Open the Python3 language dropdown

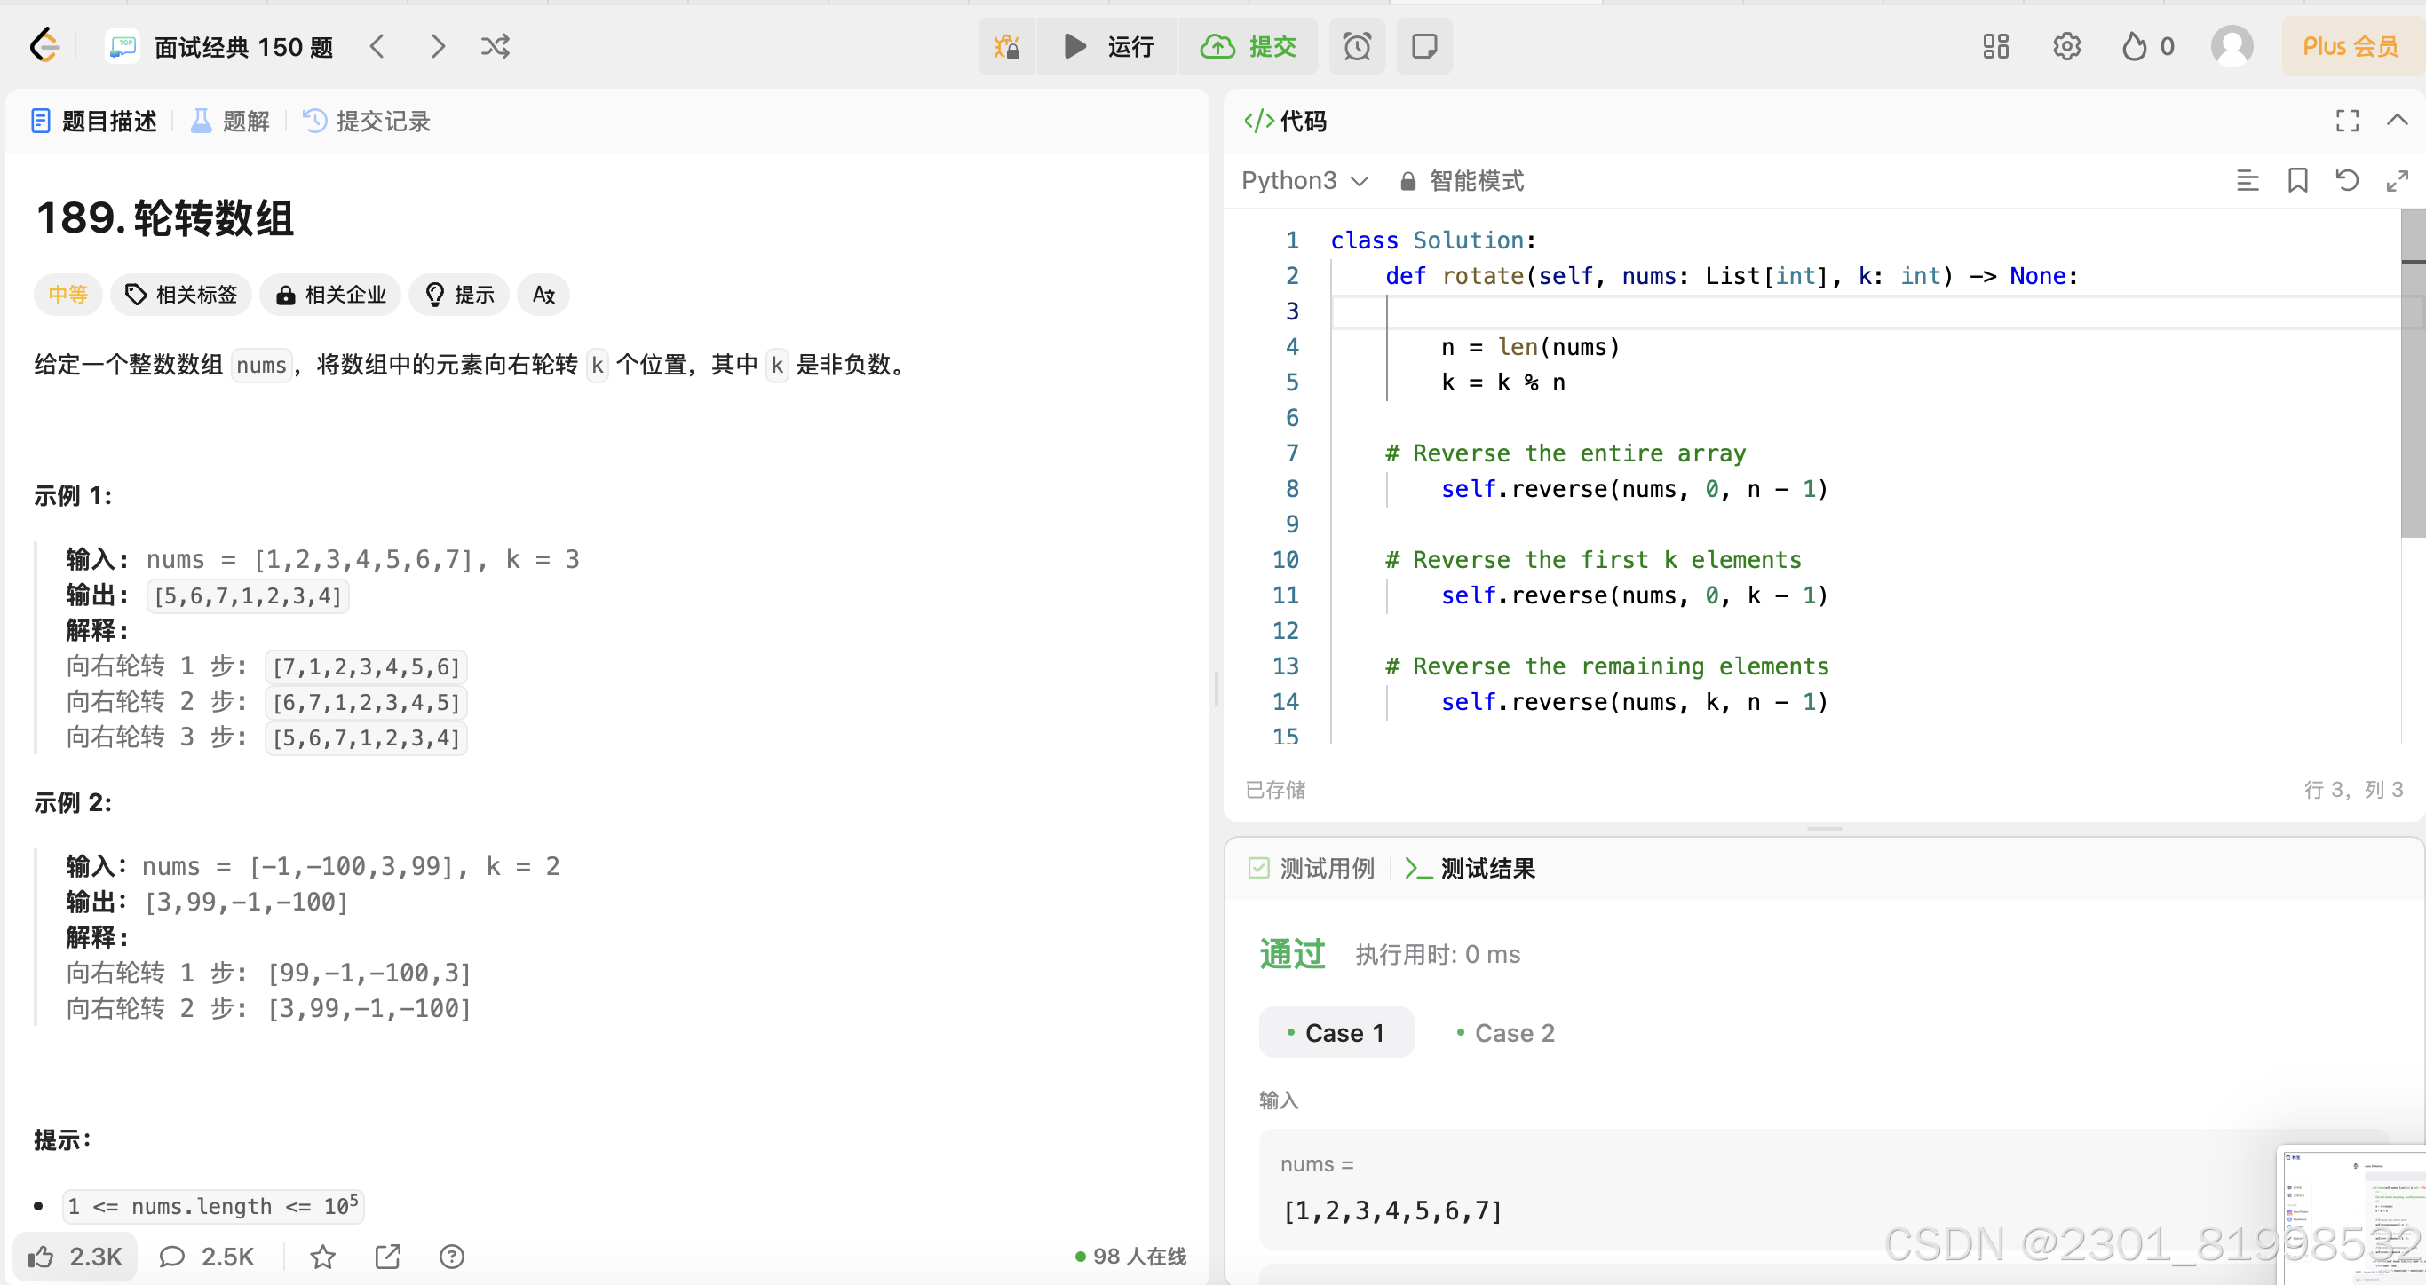tap(1304, 181)
